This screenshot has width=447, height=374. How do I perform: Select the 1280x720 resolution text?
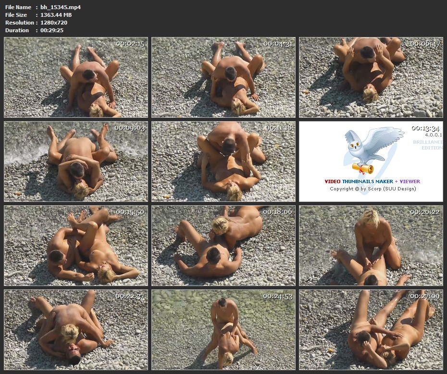pos(55,23)
